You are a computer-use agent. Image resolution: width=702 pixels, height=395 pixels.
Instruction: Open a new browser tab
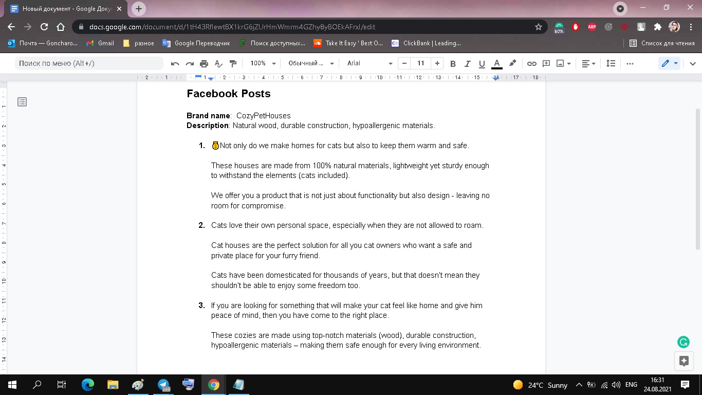pyautogui.click(x=138, y=9)
